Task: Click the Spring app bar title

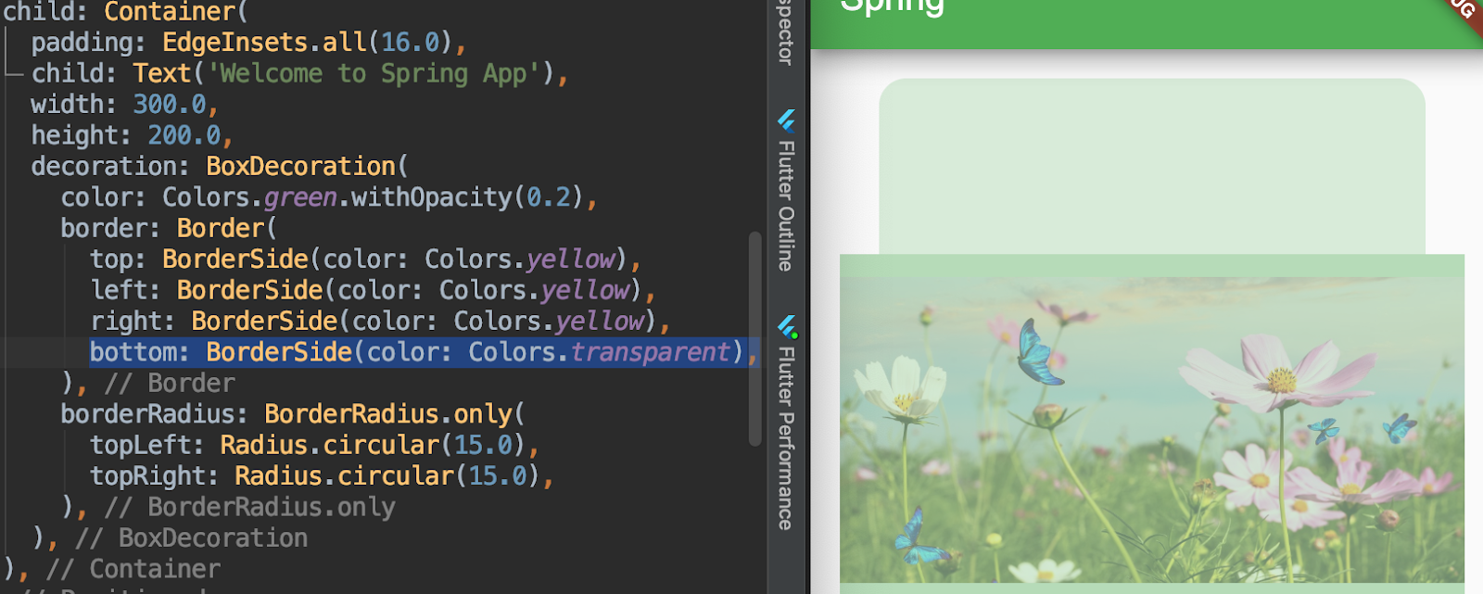Action: coord(892,7)
